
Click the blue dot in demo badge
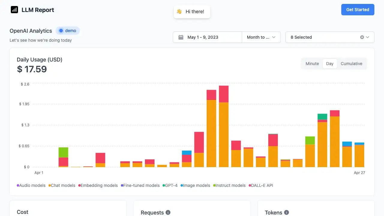61,31
